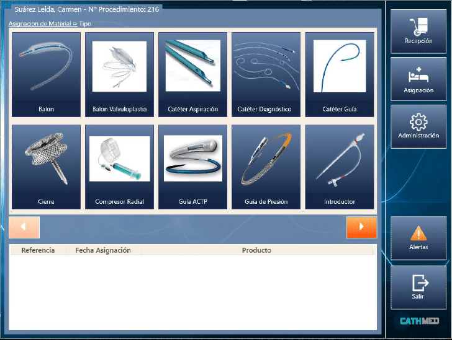Select the Compresor Radial tile
The width and height of the screenshot is (452, 340).
tap(119, 167)
